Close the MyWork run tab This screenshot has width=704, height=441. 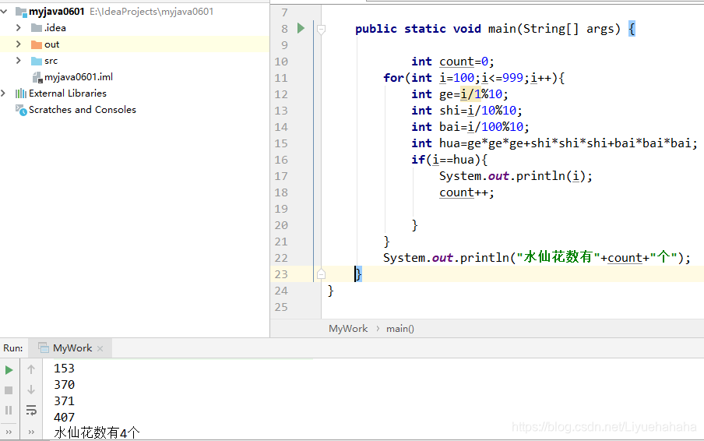tap(100, 348)
